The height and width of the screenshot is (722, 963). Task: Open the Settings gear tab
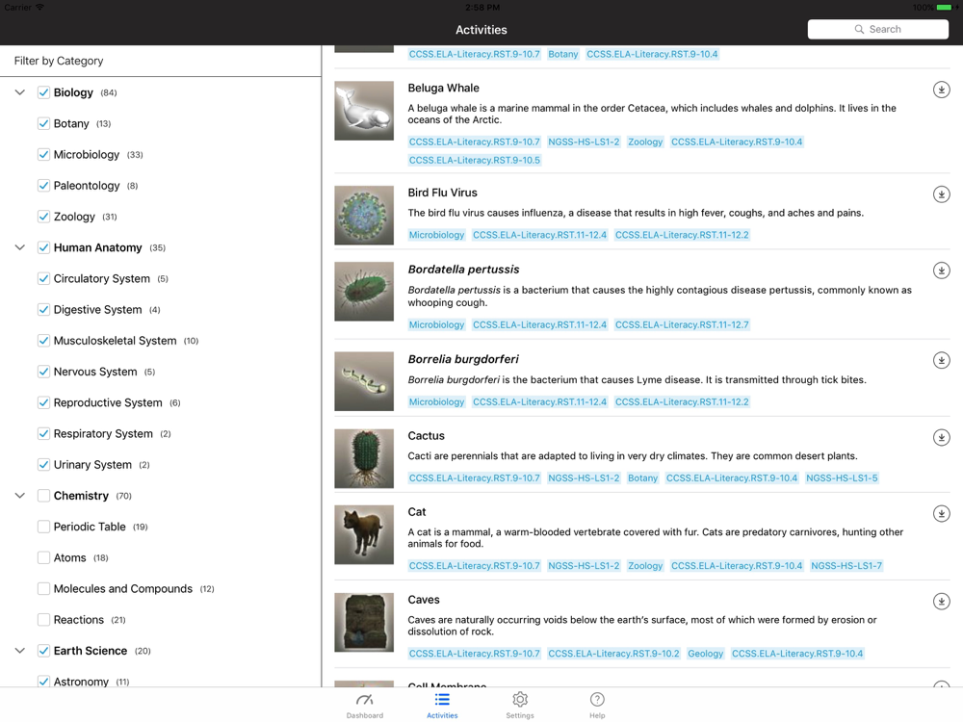coord(520,705)
